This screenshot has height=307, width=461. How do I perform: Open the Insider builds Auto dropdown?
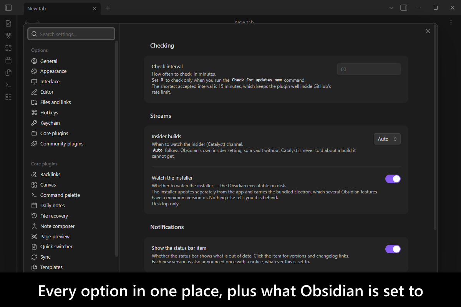point(387,139)
